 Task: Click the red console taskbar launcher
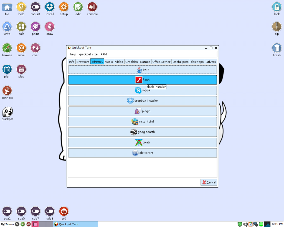click(x=29, y=224)
